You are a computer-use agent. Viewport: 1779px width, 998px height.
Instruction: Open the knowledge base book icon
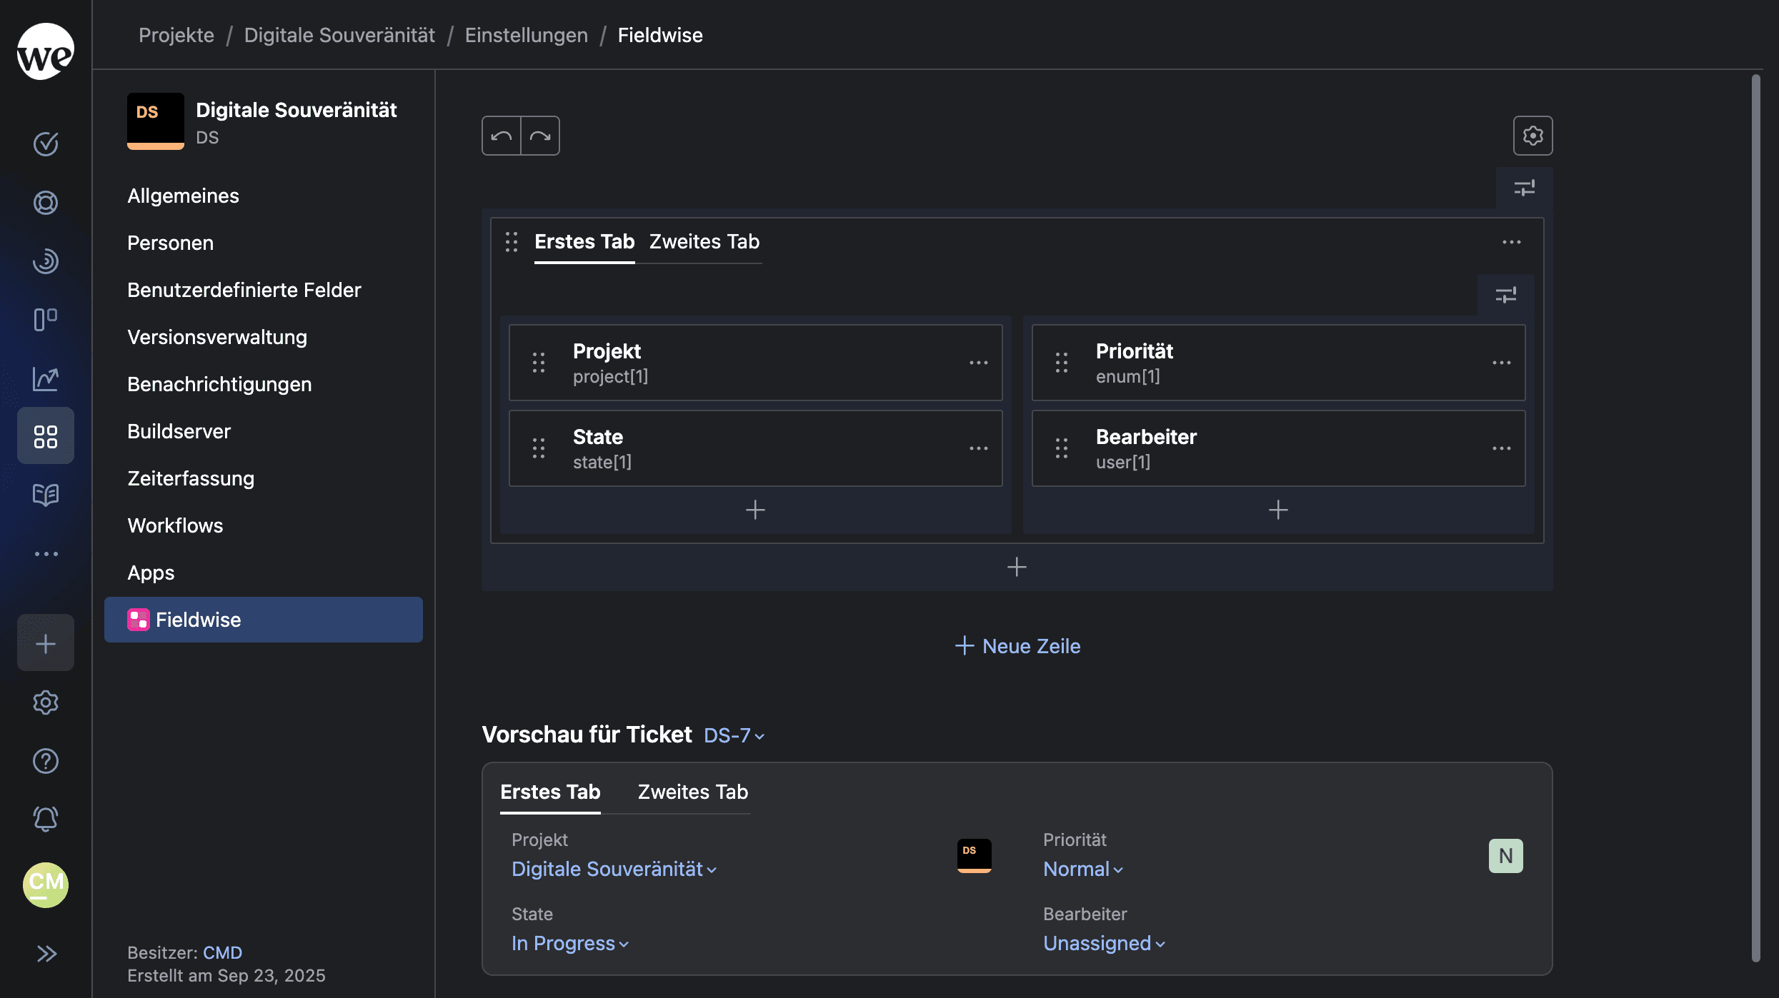point(46,495)
